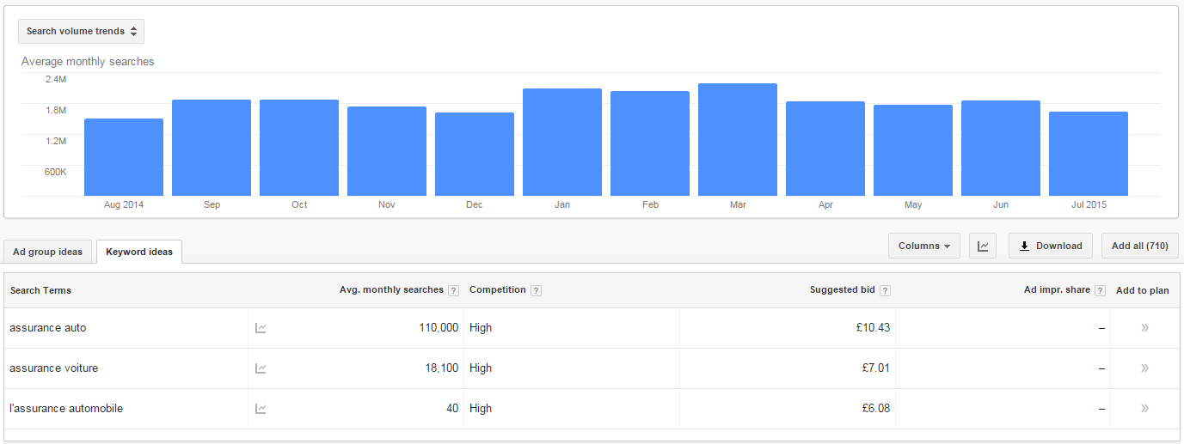Click the Search Terms column header
The width and height of the screenshot is (1184, 444).
click(40, 290)
